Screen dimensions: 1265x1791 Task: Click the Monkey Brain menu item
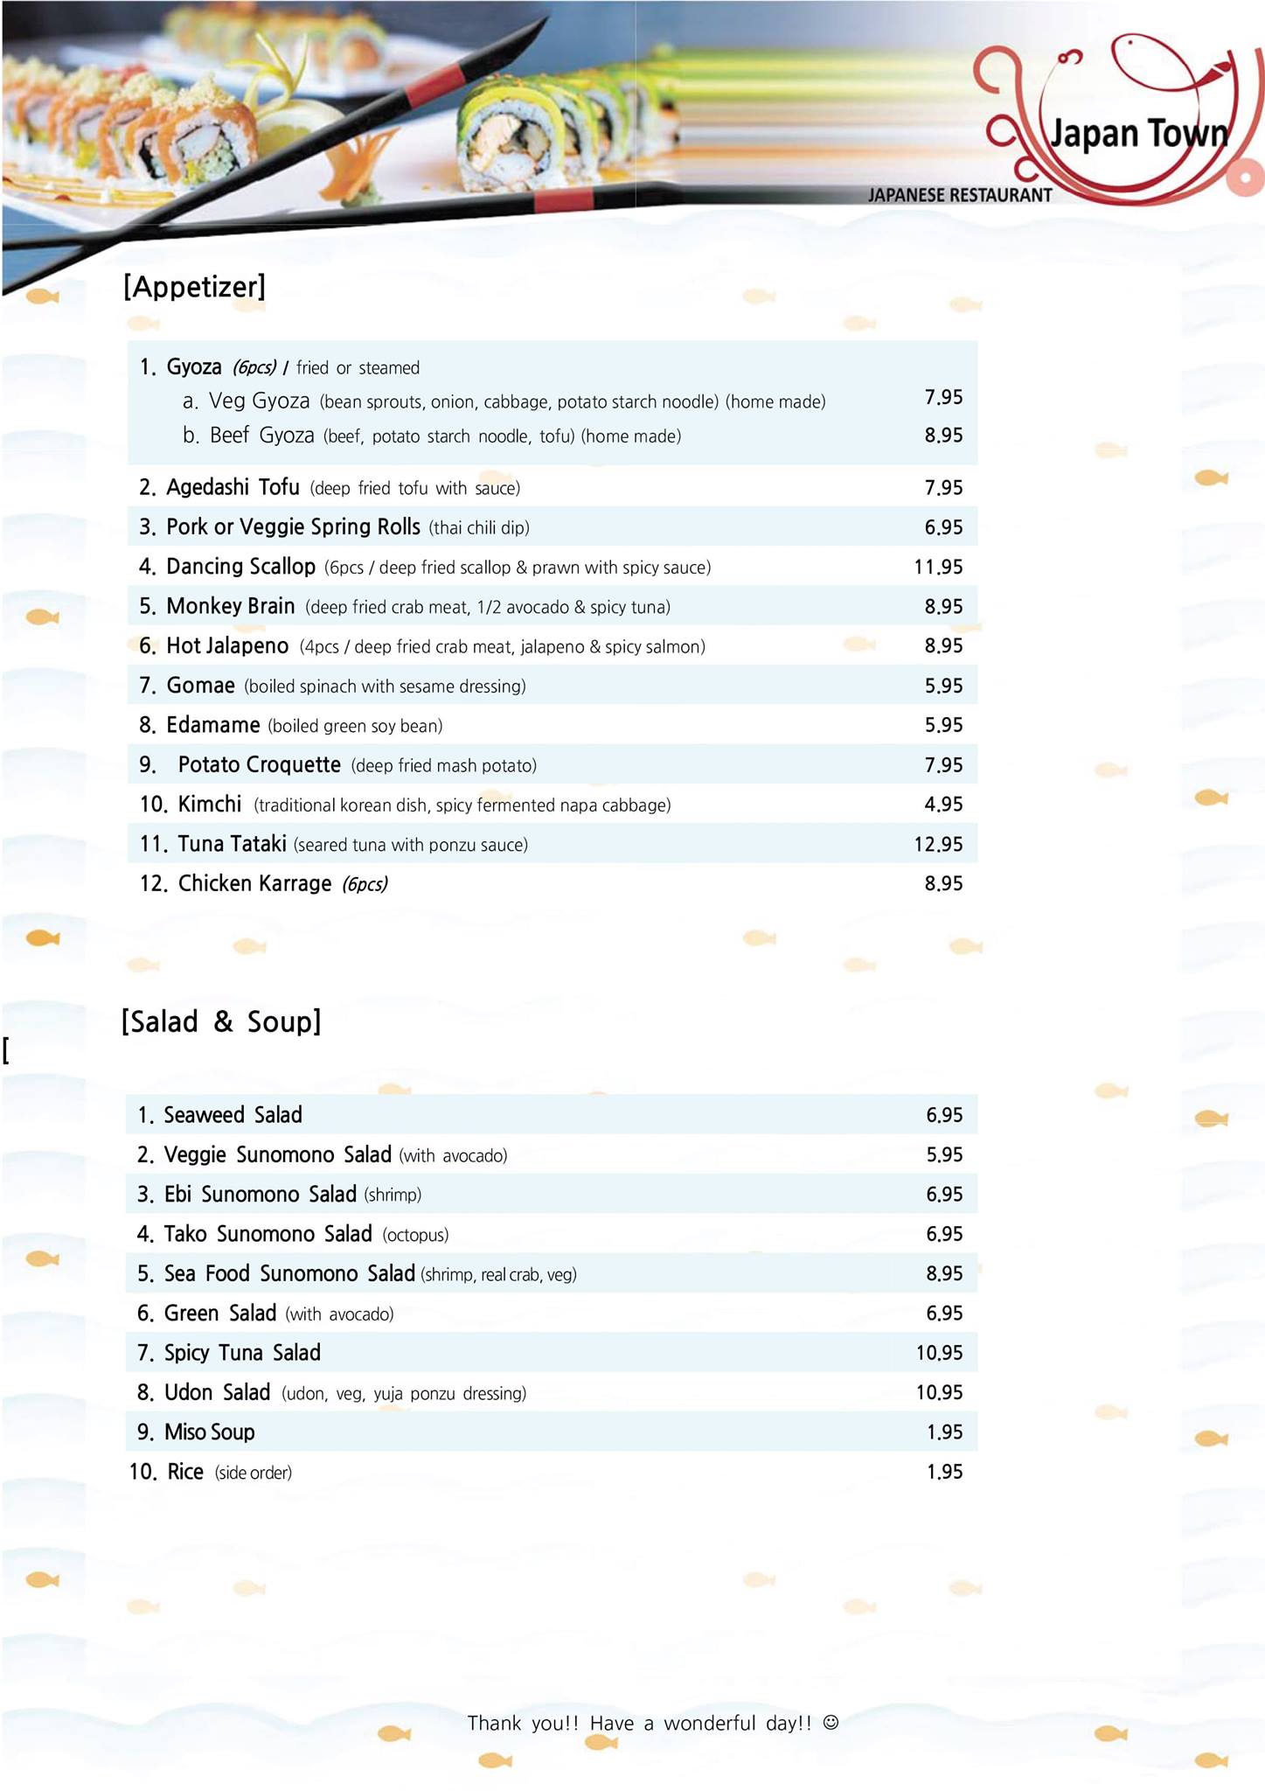click(230, 606)
